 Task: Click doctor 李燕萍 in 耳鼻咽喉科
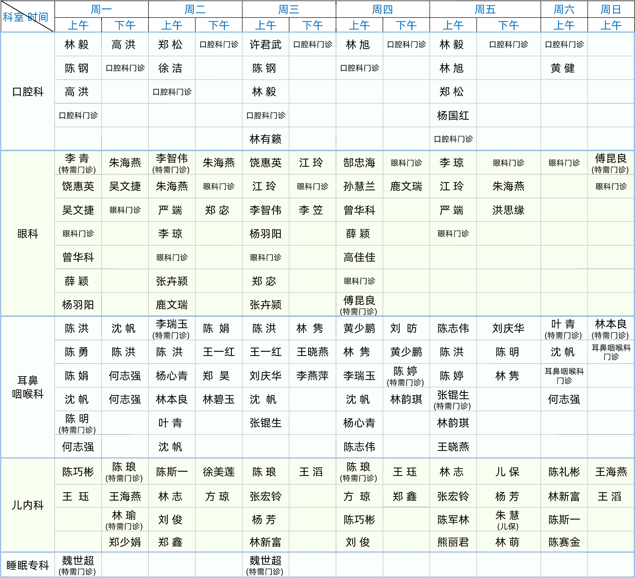pos(312,376)
